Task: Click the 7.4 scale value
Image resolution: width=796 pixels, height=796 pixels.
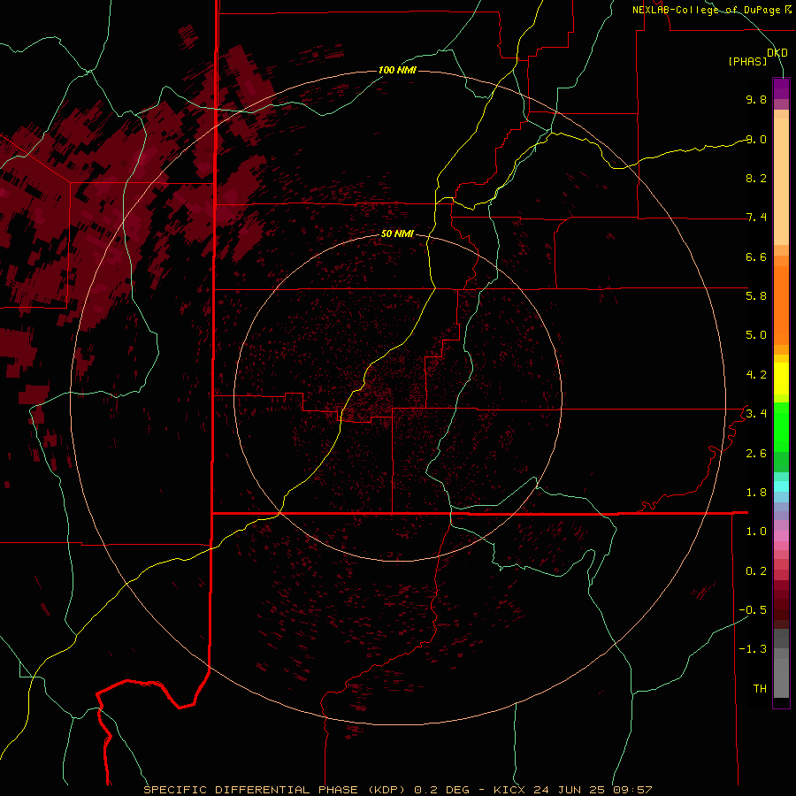Action: 756,218
